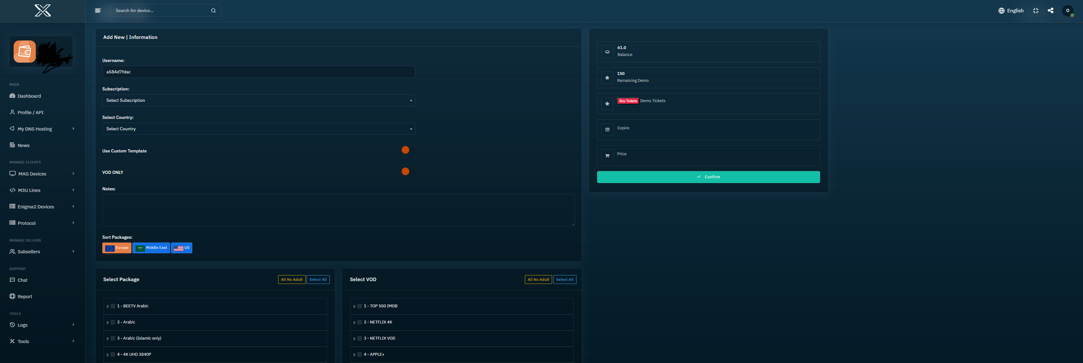Viewport: 1083px width, 363px height.
Task: Click the Expire calendar icon
Action: pyautogui.click(x=607, y=130)
